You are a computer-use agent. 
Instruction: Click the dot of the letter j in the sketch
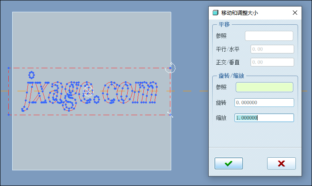pyautogui.click(x=31, y=75)
